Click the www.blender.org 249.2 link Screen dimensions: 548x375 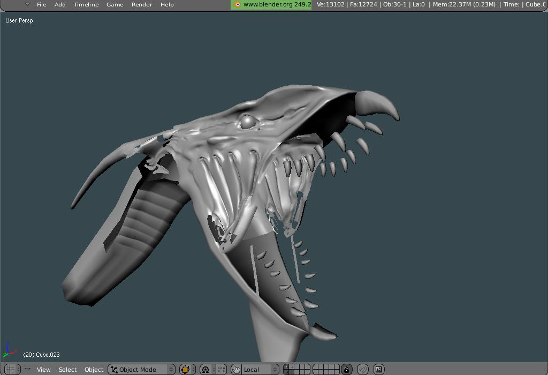[272, 4]
